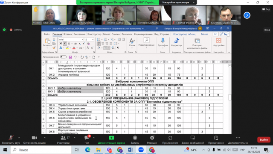Click the green Share Screen icon
This screenshot has width=273, height=154.
tap(111, 138)
